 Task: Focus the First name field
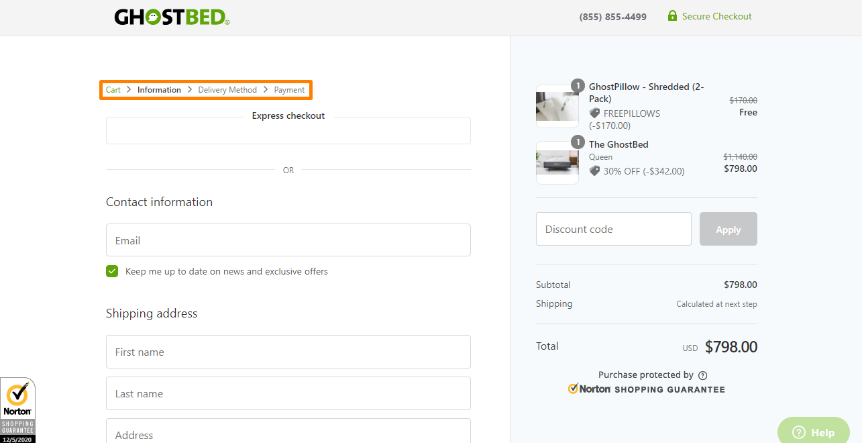pos(288,352)
